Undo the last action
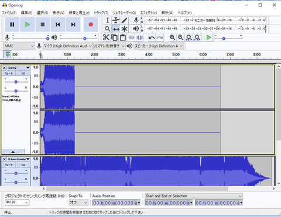The image size is (281, 217). click(152, 37)
